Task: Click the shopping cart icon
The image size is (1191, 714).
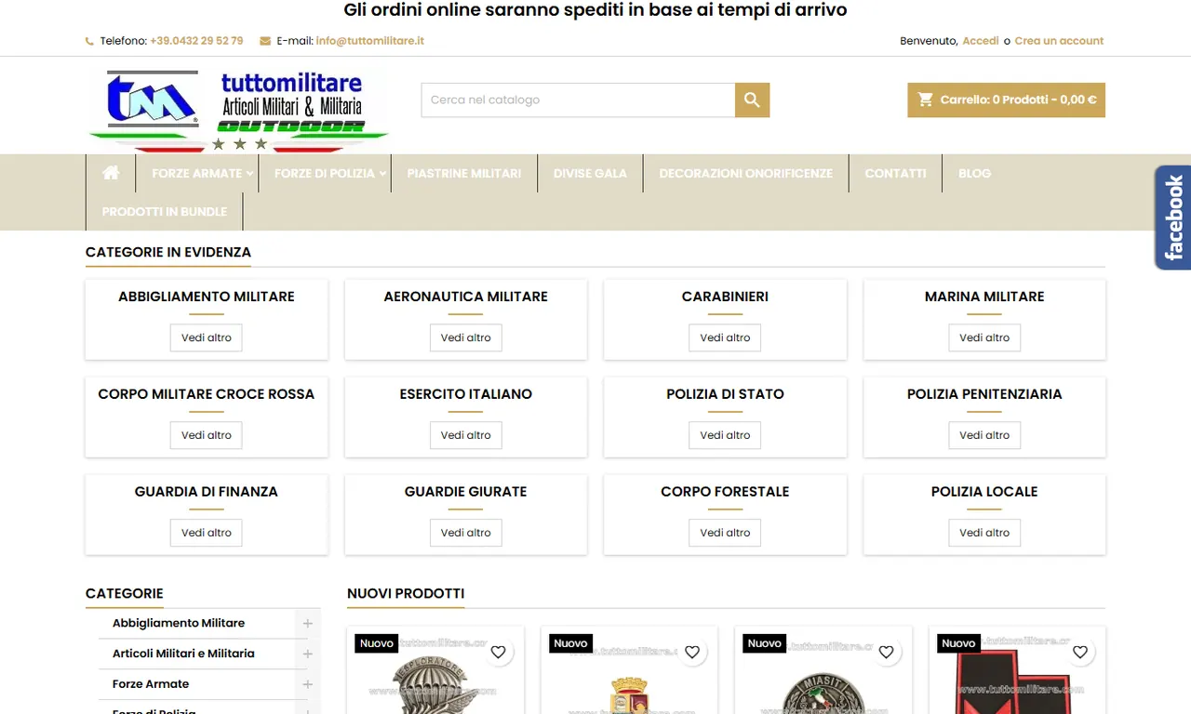Action: (x=926, y=99)
